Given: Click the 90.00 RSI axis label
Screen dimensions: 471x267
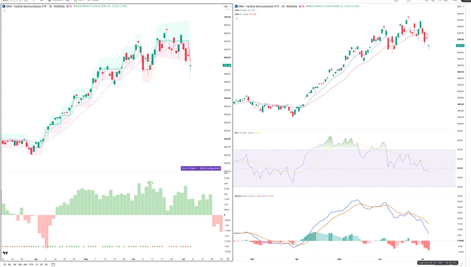Looking at the screenshot, I should point(460,132).
